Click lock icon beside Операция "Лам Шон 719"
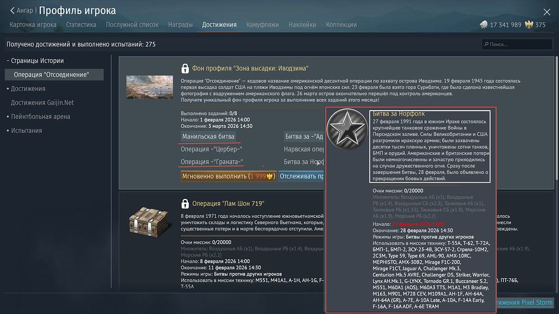Viewport: 559px width, 314px height. [x=185, y=203]
